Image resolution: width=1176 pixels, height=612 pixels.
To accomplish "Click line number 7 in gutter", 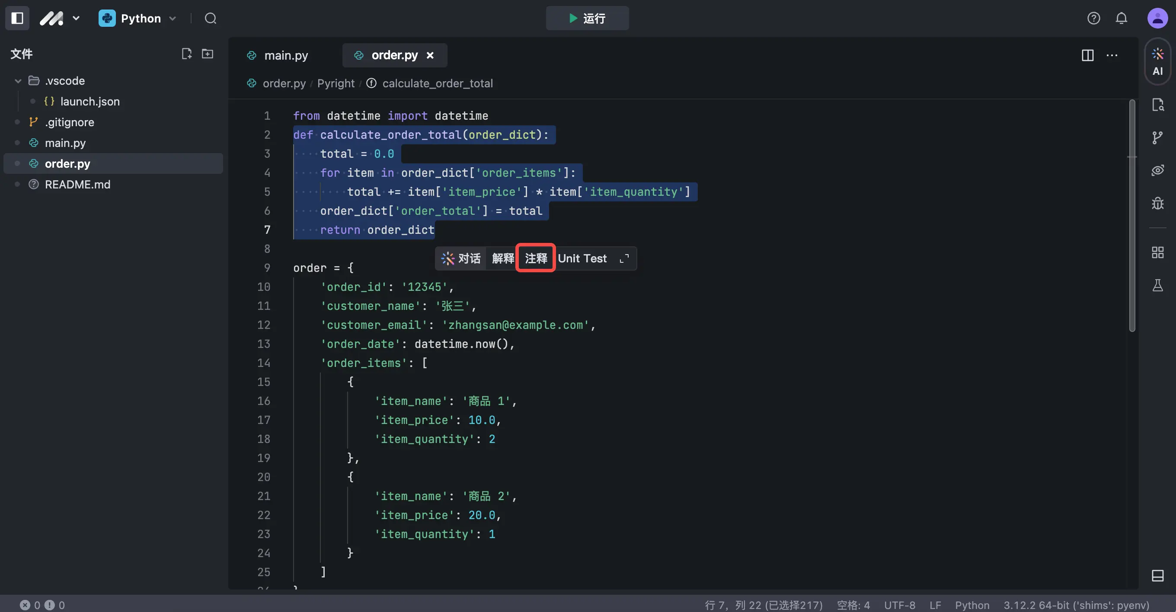I will [x=267, y=229].
